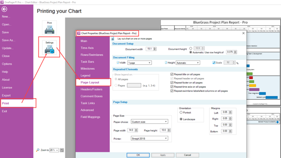Click the zoom fit checkmark icon
281x158 pixels.
pyautogui.click(x=62, y=150)
